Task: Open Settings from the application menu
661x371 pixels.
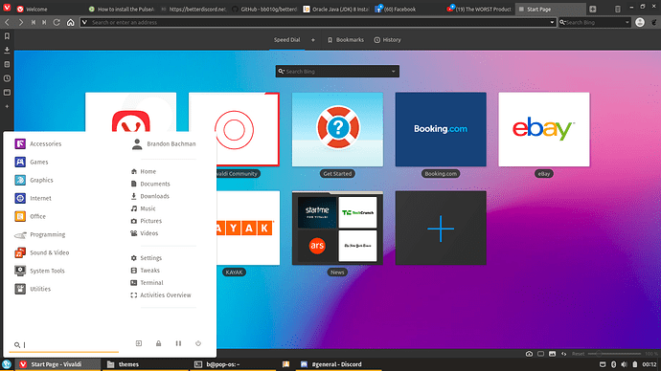Action: click(147, 258)
